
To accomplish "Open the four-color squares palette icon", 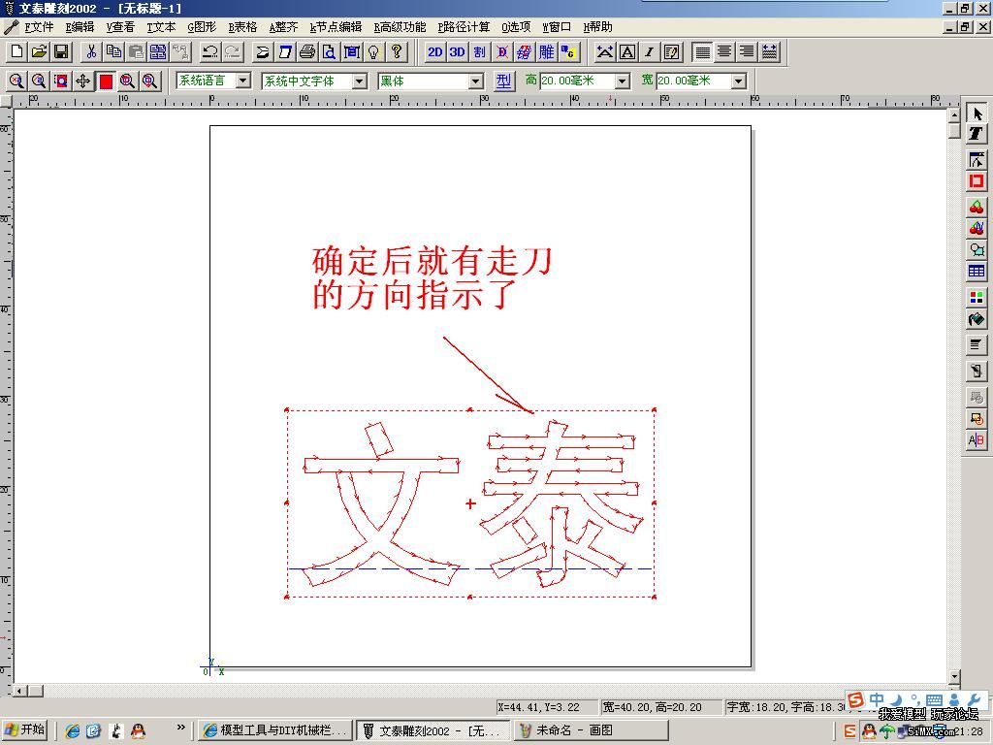I will point(977,298).
